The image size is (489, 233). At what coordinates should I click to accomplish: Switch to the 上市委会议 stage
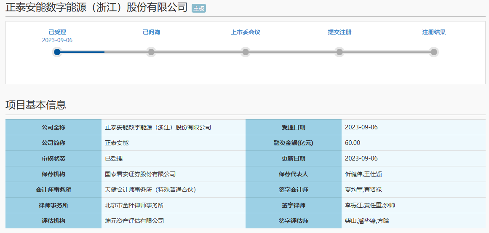tap(246, 32)
